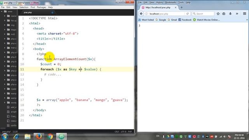Screen dimensions: 249x140
Task: Expand the md5 folder in tree view
Action: pos(5,34)
